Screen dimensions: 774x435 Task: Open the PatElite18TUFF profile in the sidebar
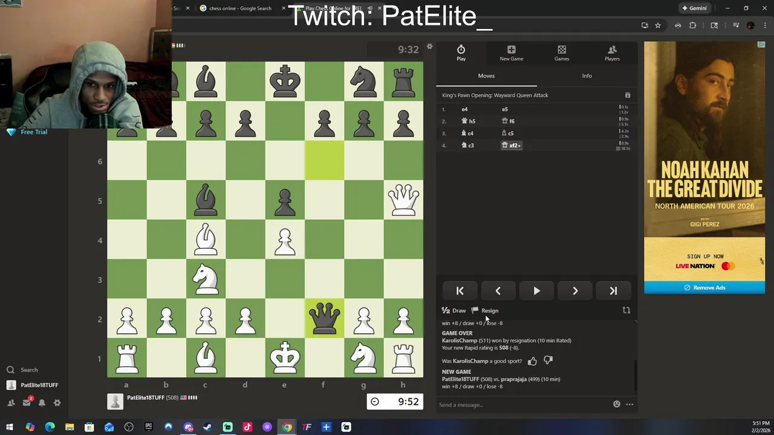pyautogui.click(x=33, y=385)
